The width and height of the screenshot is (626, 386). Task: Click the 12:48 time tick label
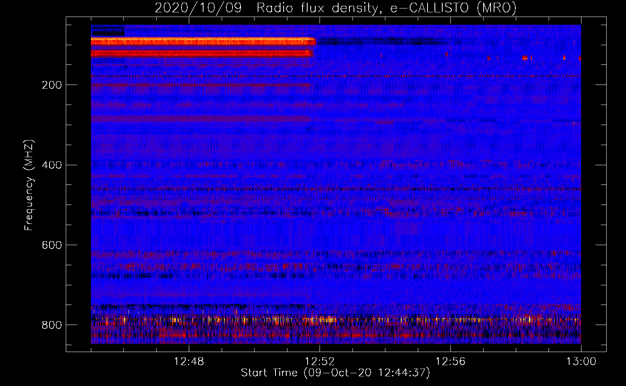pyautogui.click(x=189, y=362)
